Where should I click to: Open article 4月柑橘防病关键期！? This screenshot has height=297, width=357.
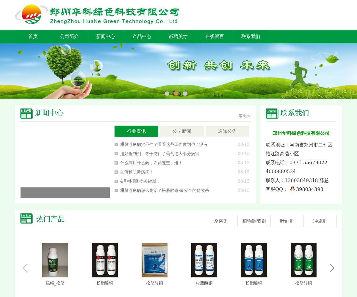[x=140, y=181]
